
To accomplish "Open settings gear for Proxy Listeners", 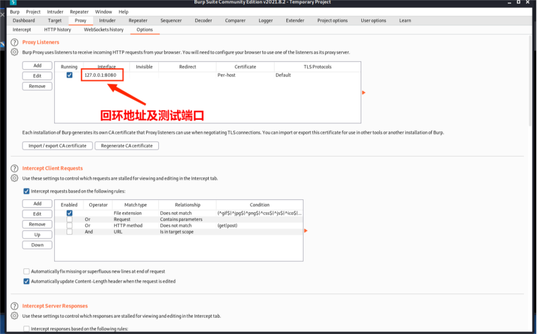I will pyautogui.click(x=14, y=52).
